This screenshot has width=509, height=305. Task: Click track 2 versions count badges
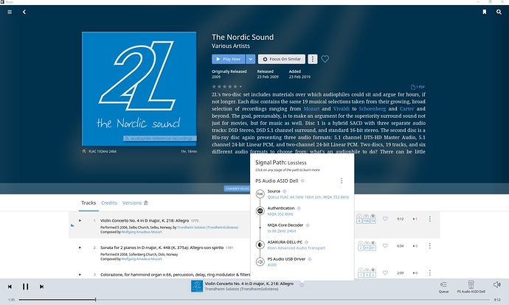366,245
